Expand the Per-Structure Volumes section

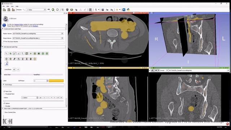pyautogui.click(x=34, y=42)
